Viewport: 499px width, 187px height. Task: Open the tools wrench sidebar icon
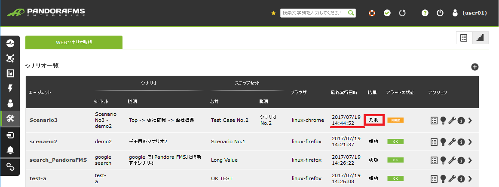tap(10, 118)
